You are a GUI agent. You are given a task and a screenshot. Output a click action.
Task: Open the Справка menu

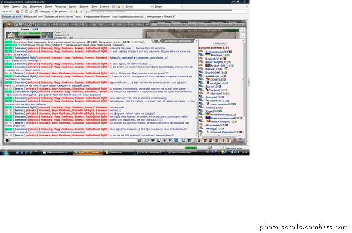[104, 6]
